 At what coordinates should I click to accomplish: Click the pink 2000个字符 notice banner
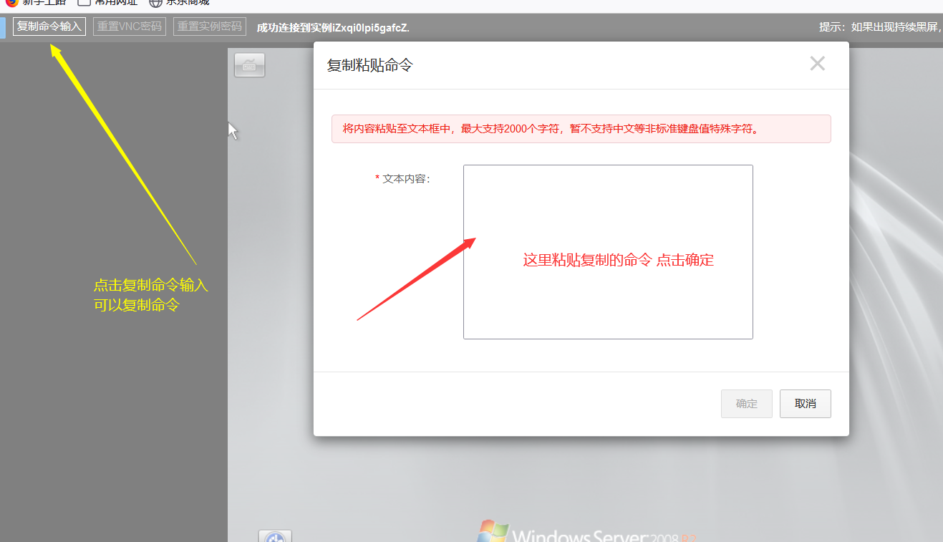pos(581,129)
